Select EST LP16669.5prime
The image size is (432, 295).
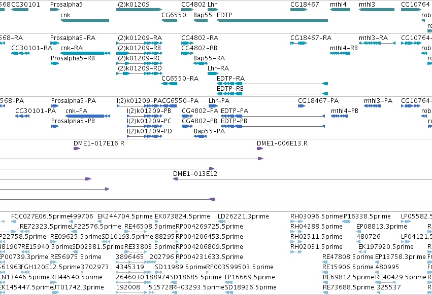pos(250,277)
